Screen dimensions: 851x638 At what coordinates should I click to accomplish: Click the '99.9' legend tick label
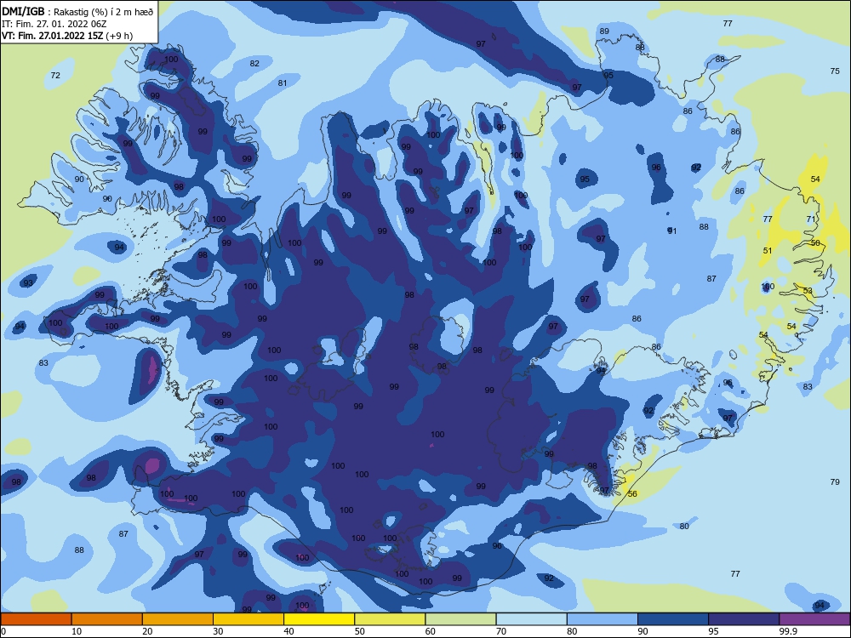pyautogui.click(x=788, y=631)
